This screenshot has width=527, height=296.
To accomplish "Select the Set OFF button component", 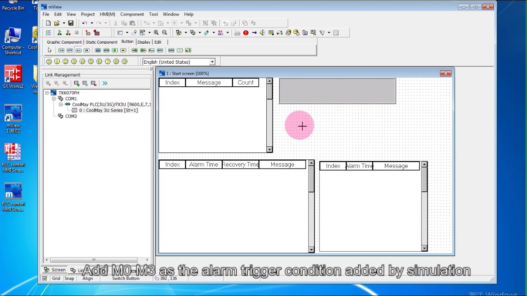I will 70,50.
